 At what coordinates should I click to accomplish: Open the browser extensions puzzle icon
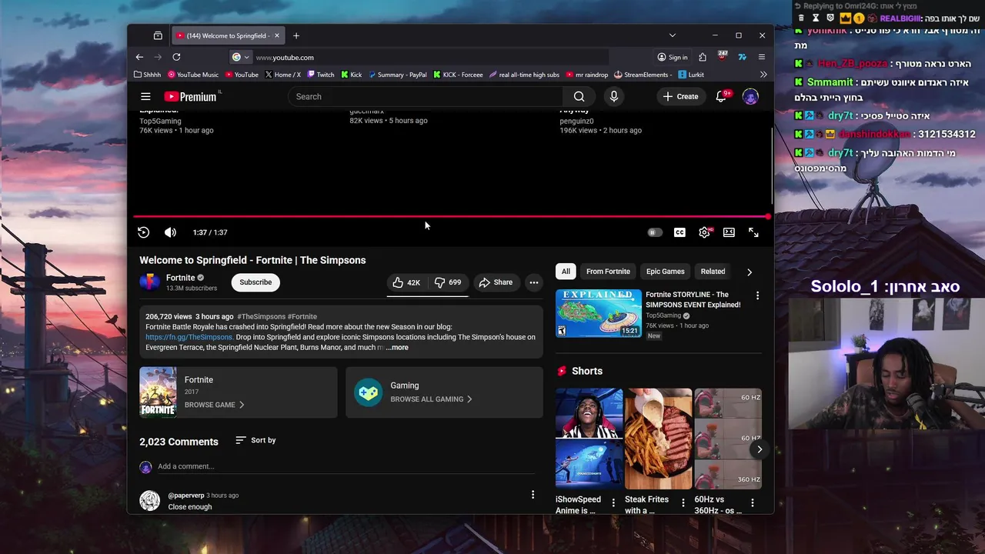pyautogui.click(x=703, y=57)
